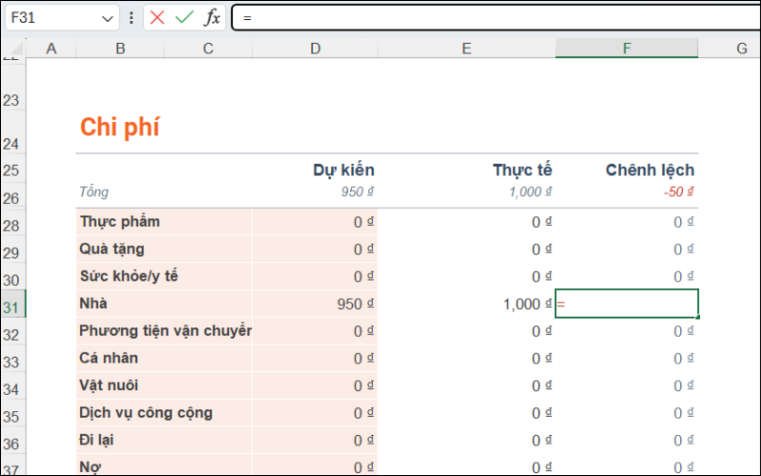Confirm the formula with the green checkmark

[184, 17]
